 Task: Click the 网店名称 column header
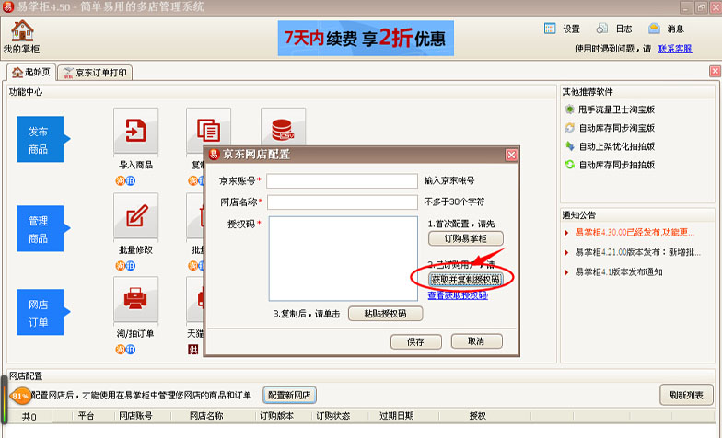click(x=206, y=416)
